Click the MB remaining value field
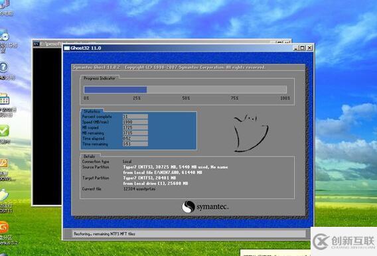This screenshot has height=256, width=377. [x=135, y=133]
